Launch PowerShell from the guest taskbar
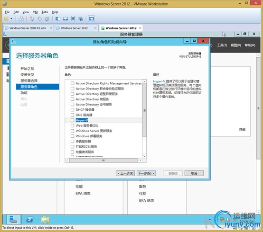Viewport: 263px width, 232px height. [30, 219]
